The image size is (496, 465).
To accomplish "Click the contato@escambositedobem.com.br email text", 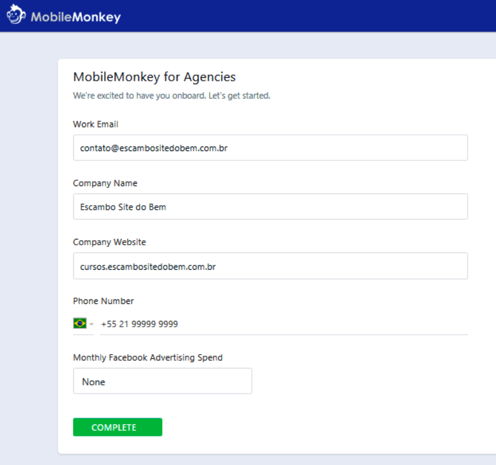I will (x=154, y=148).
